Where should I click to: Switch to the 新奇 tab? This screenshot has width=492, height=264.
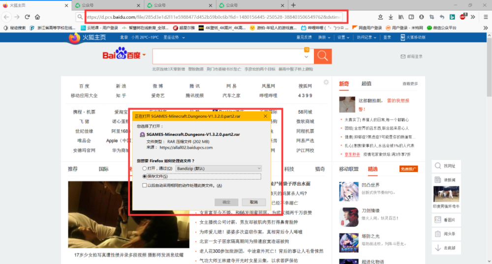click(x=344, y=84)
